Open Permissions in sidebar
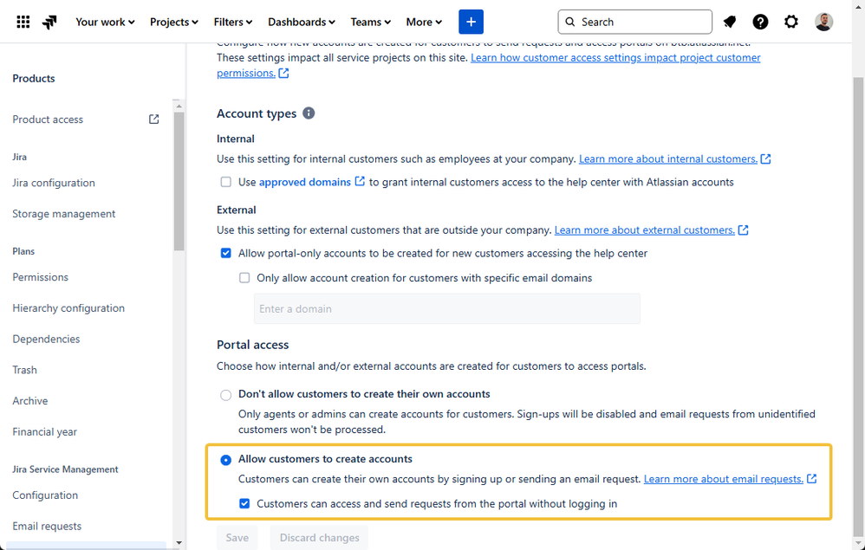Image resolution: width=865 pixels, height=550 pixels. pyautogui.click(x=40, y=276)
